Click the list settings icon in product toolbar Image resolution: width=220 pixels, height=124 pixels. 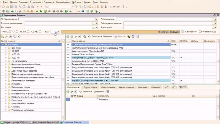[x=137, y=37]
